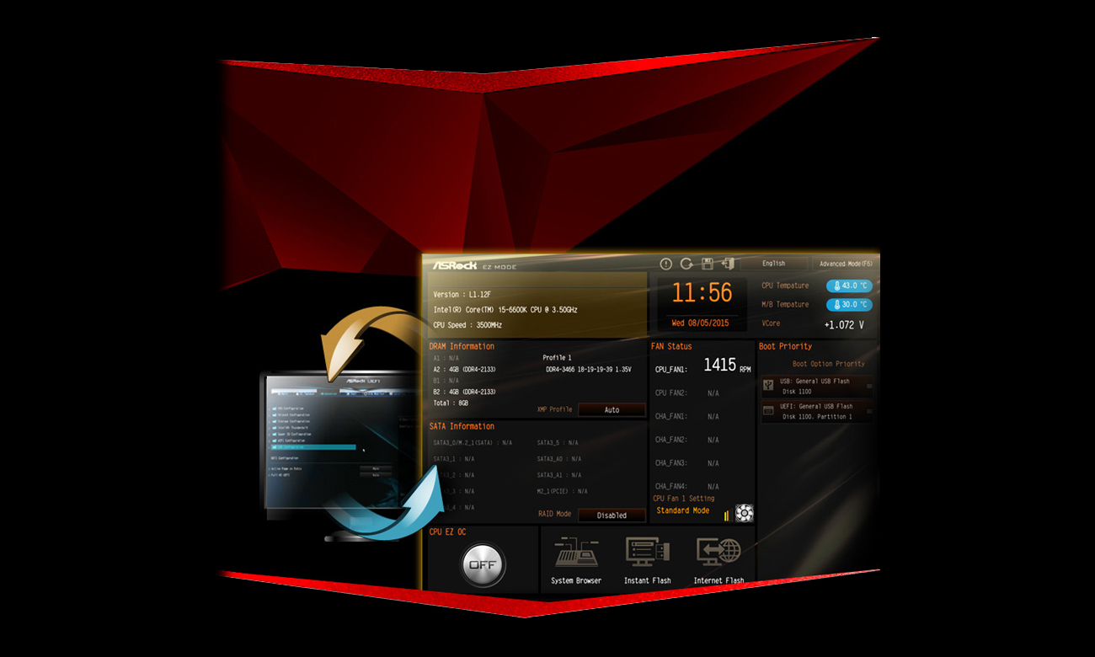This screenshot has height=657, width=1095.
Task: Click the Version : L1.12F text
Action: click(464, 295)
